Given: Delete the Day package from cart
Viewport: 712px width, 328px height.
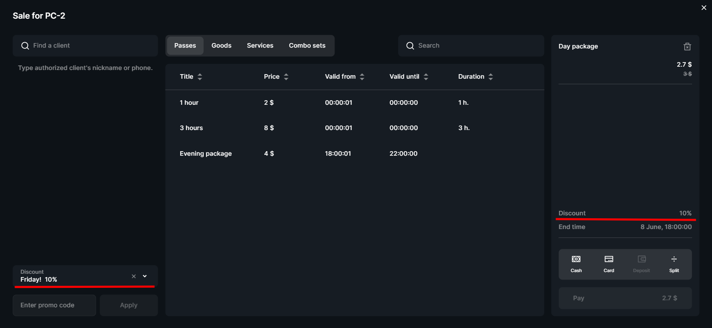Looking at the screenshot, I should 687,47.
